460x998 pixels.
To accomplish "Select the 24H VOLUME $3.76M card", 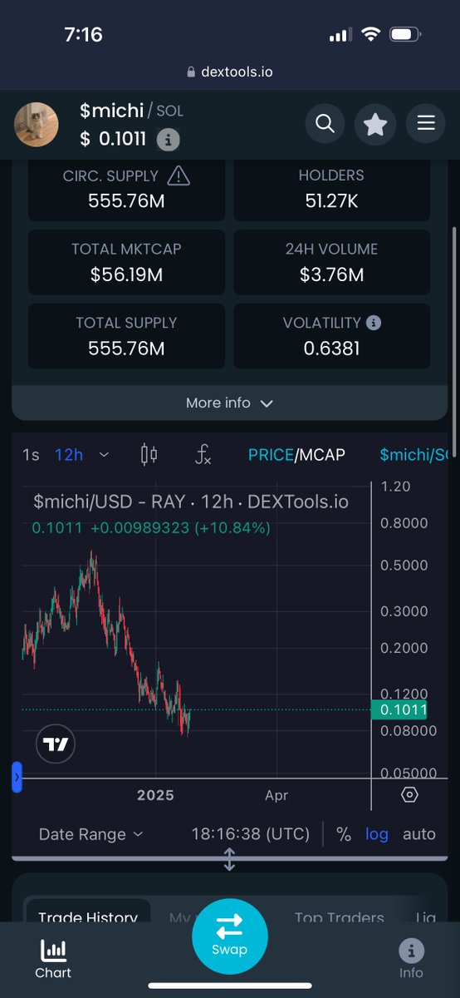I will (331, 261).
